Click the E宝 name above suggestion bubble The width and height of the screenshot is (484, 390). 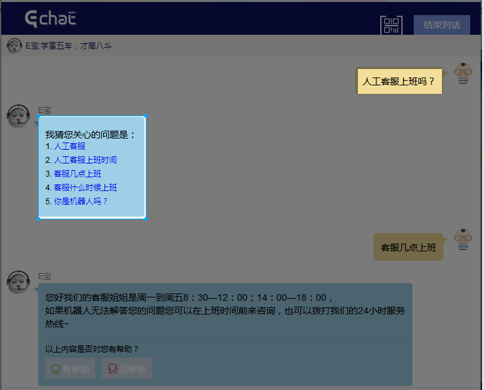pyautogui.click(x=45, y=110)
